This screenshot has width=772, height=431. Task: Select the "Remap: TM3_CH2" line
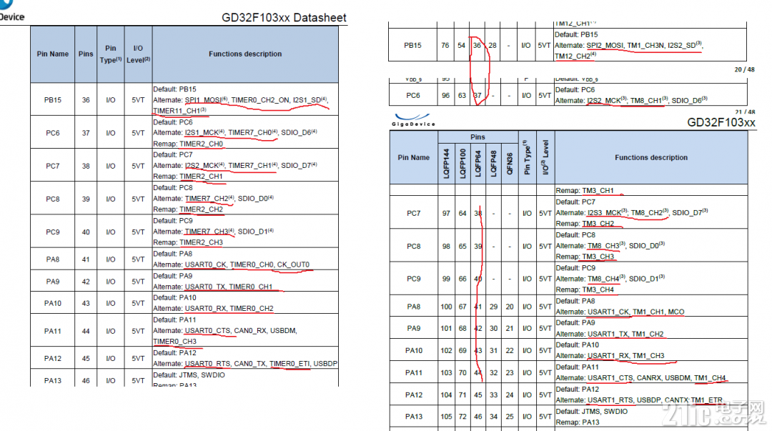(585, 224)
